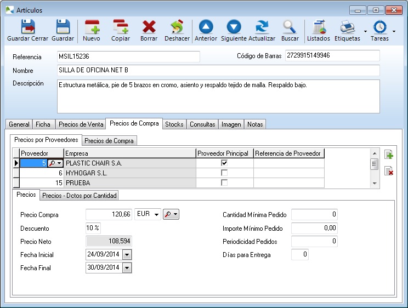Screen dimensions: 408x308
Task: Uncheck Proveedor Principal for PLASTIC CHAIR S.A.
Action: click(224, 163)
